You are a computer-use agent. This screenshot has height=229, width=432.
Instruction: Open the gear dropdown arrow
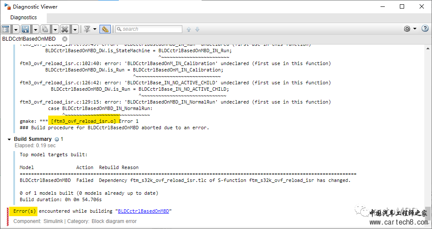pyautogui.click(x=415, y=29)
